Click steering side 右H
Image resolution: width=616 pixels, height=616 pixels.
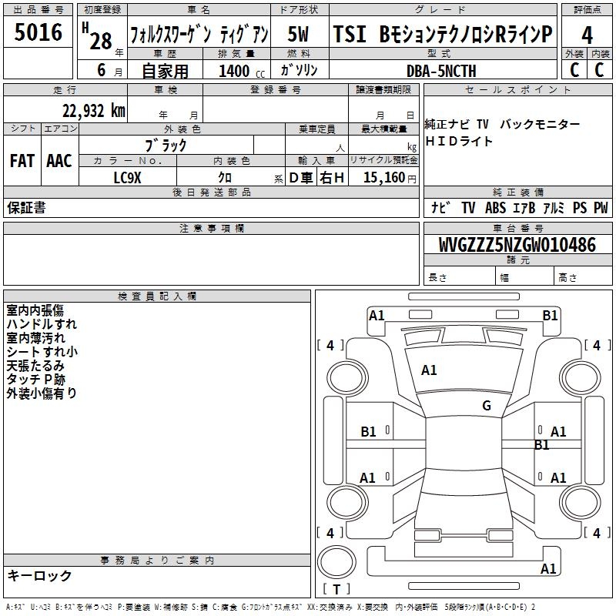[x=332, y=178]
